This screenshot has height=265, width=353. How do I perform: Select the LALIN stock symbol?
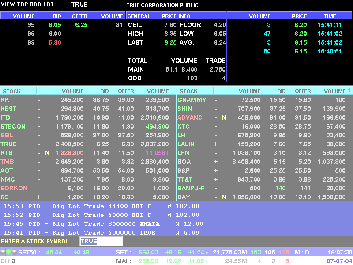[x=186, y=144]
